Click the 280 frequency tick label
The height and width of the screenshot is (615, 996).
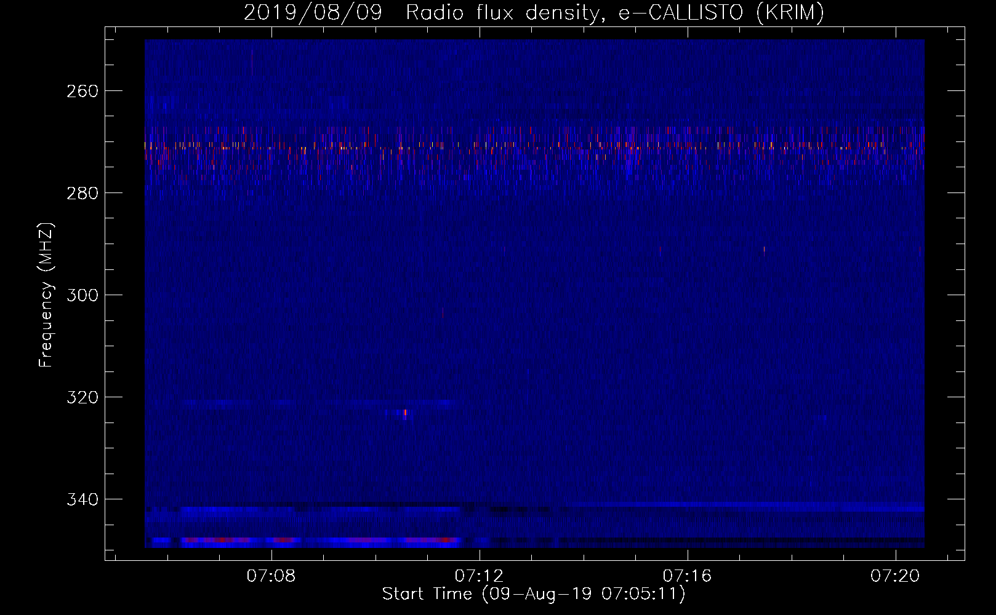82,193
